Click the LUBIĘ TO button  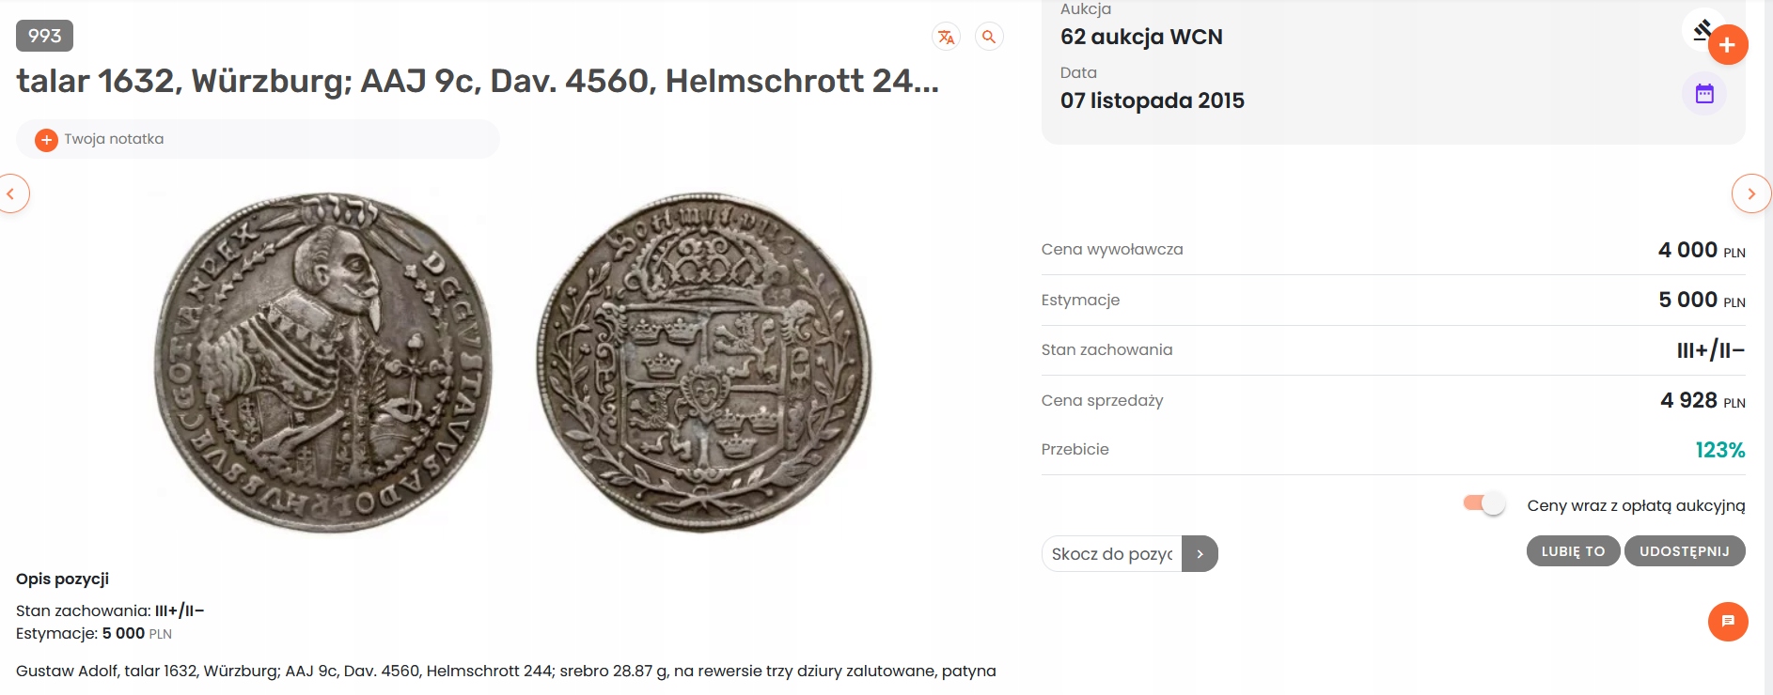pyautogui.click(x=1573, y=551)
